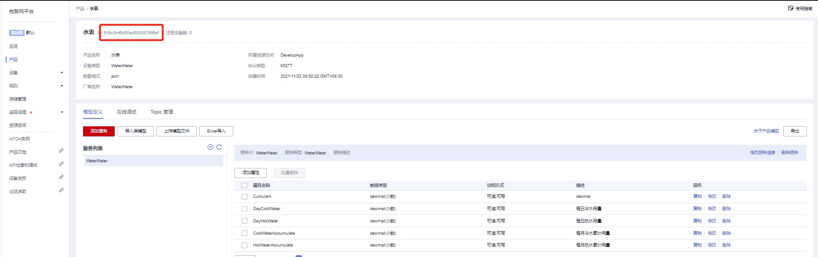Click the link icon beside API检索和调试

click(62, 164)
